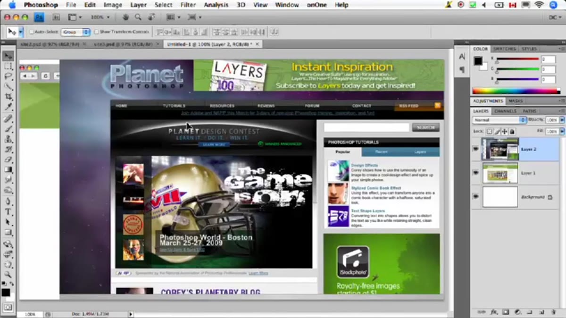
Task: Open the blend mode Normal dropdown
Action: 499,120
